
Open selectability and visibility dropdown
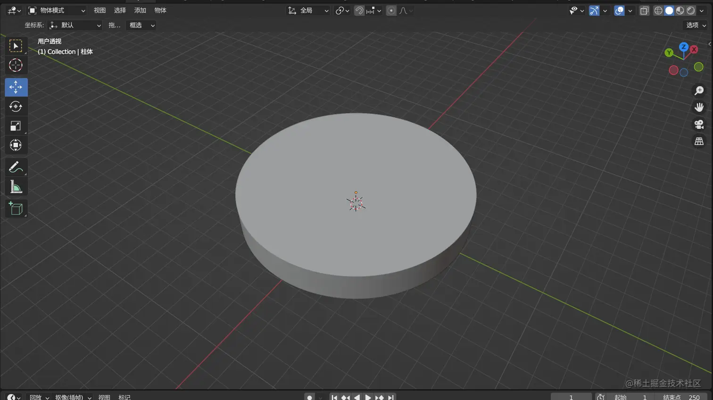(577, 10)
